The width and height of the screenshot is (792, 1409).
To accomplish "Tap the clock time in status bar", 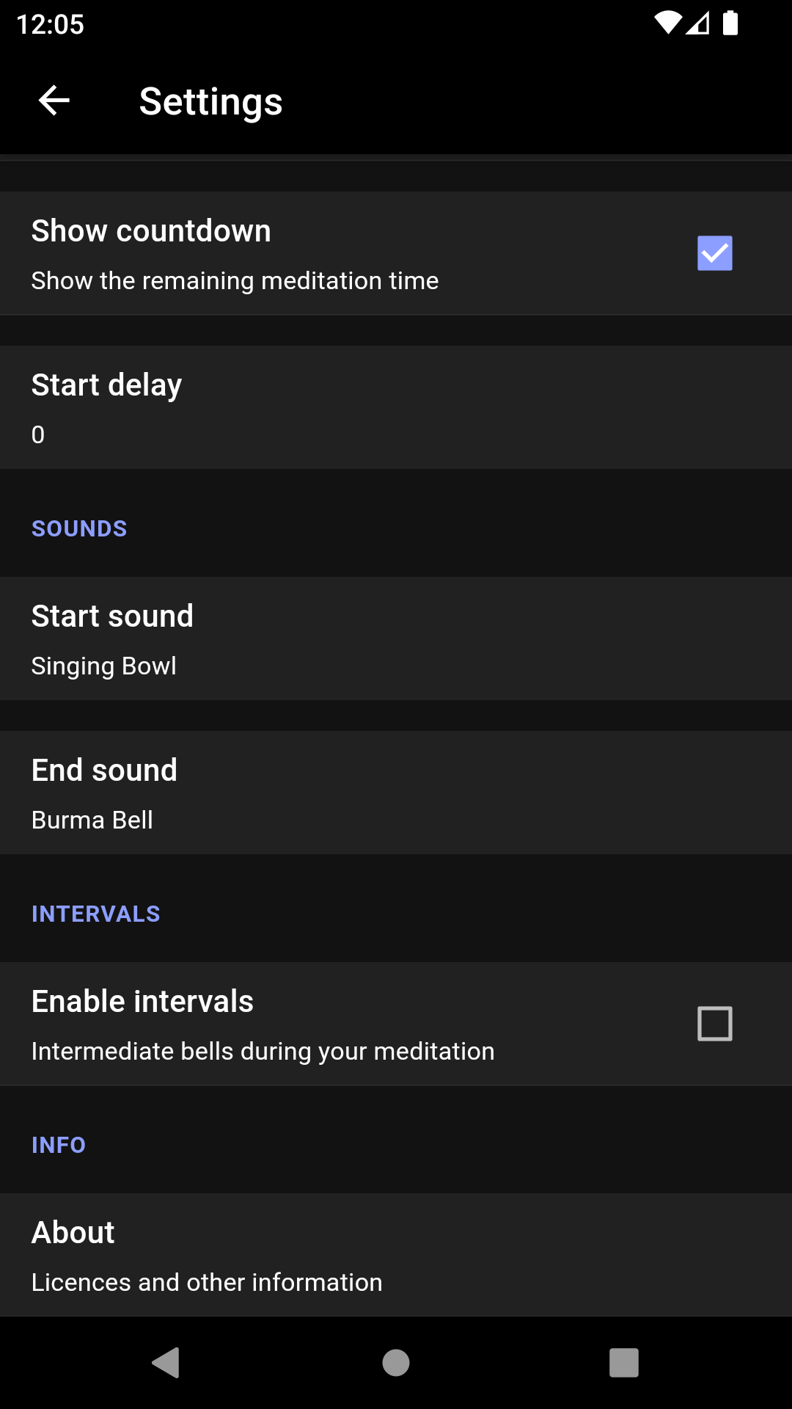I will (50, 24).
